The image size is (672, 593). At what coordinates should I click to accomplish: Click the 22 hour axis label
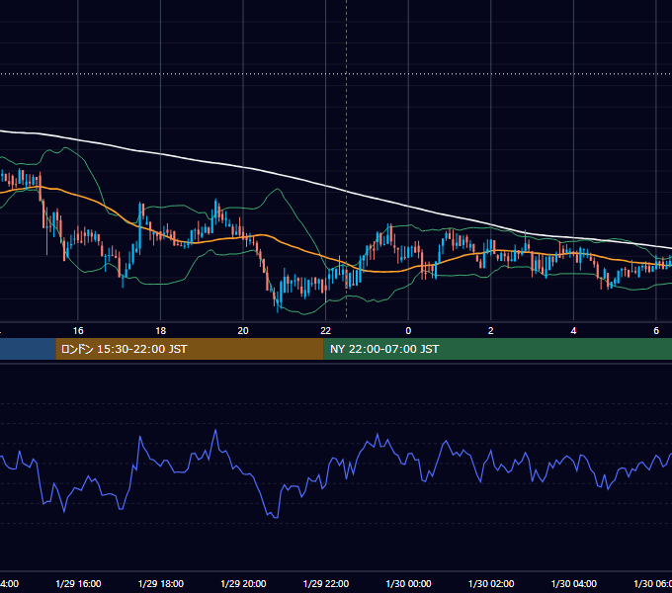click(x=326, y=331)
